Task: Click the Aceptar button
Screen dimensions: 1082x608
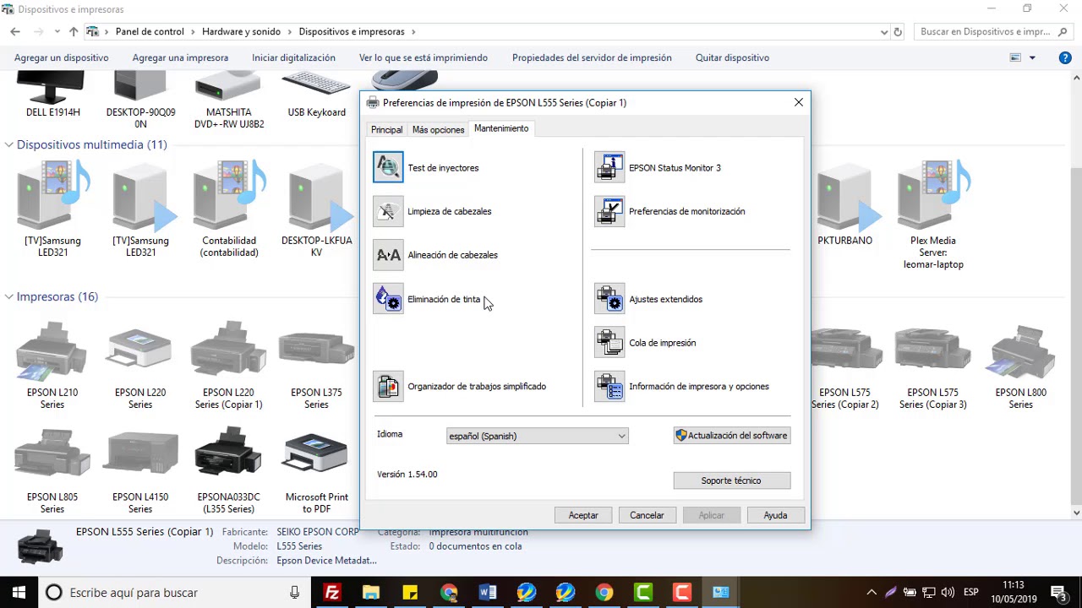Action: 583,515
